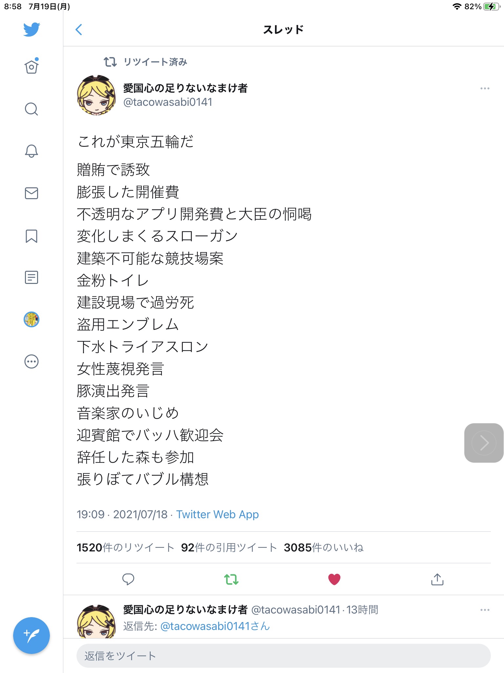504x673 pixels.
Task: Tap the reply speech bubble icon
Action: point(128,579)
